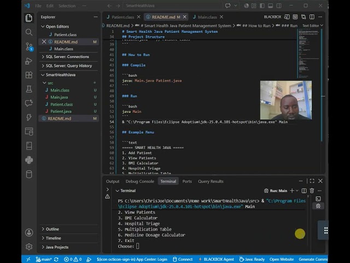
Task: Open the Testing beaker view
Action: click(x=29, y=89)
